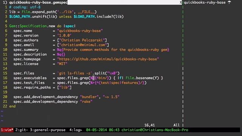The width and height of the screenshot is (242, 136).
Task: Click $LOAD_PATH.unshift(lib) on line 3
Action: (x=33, y=17)
